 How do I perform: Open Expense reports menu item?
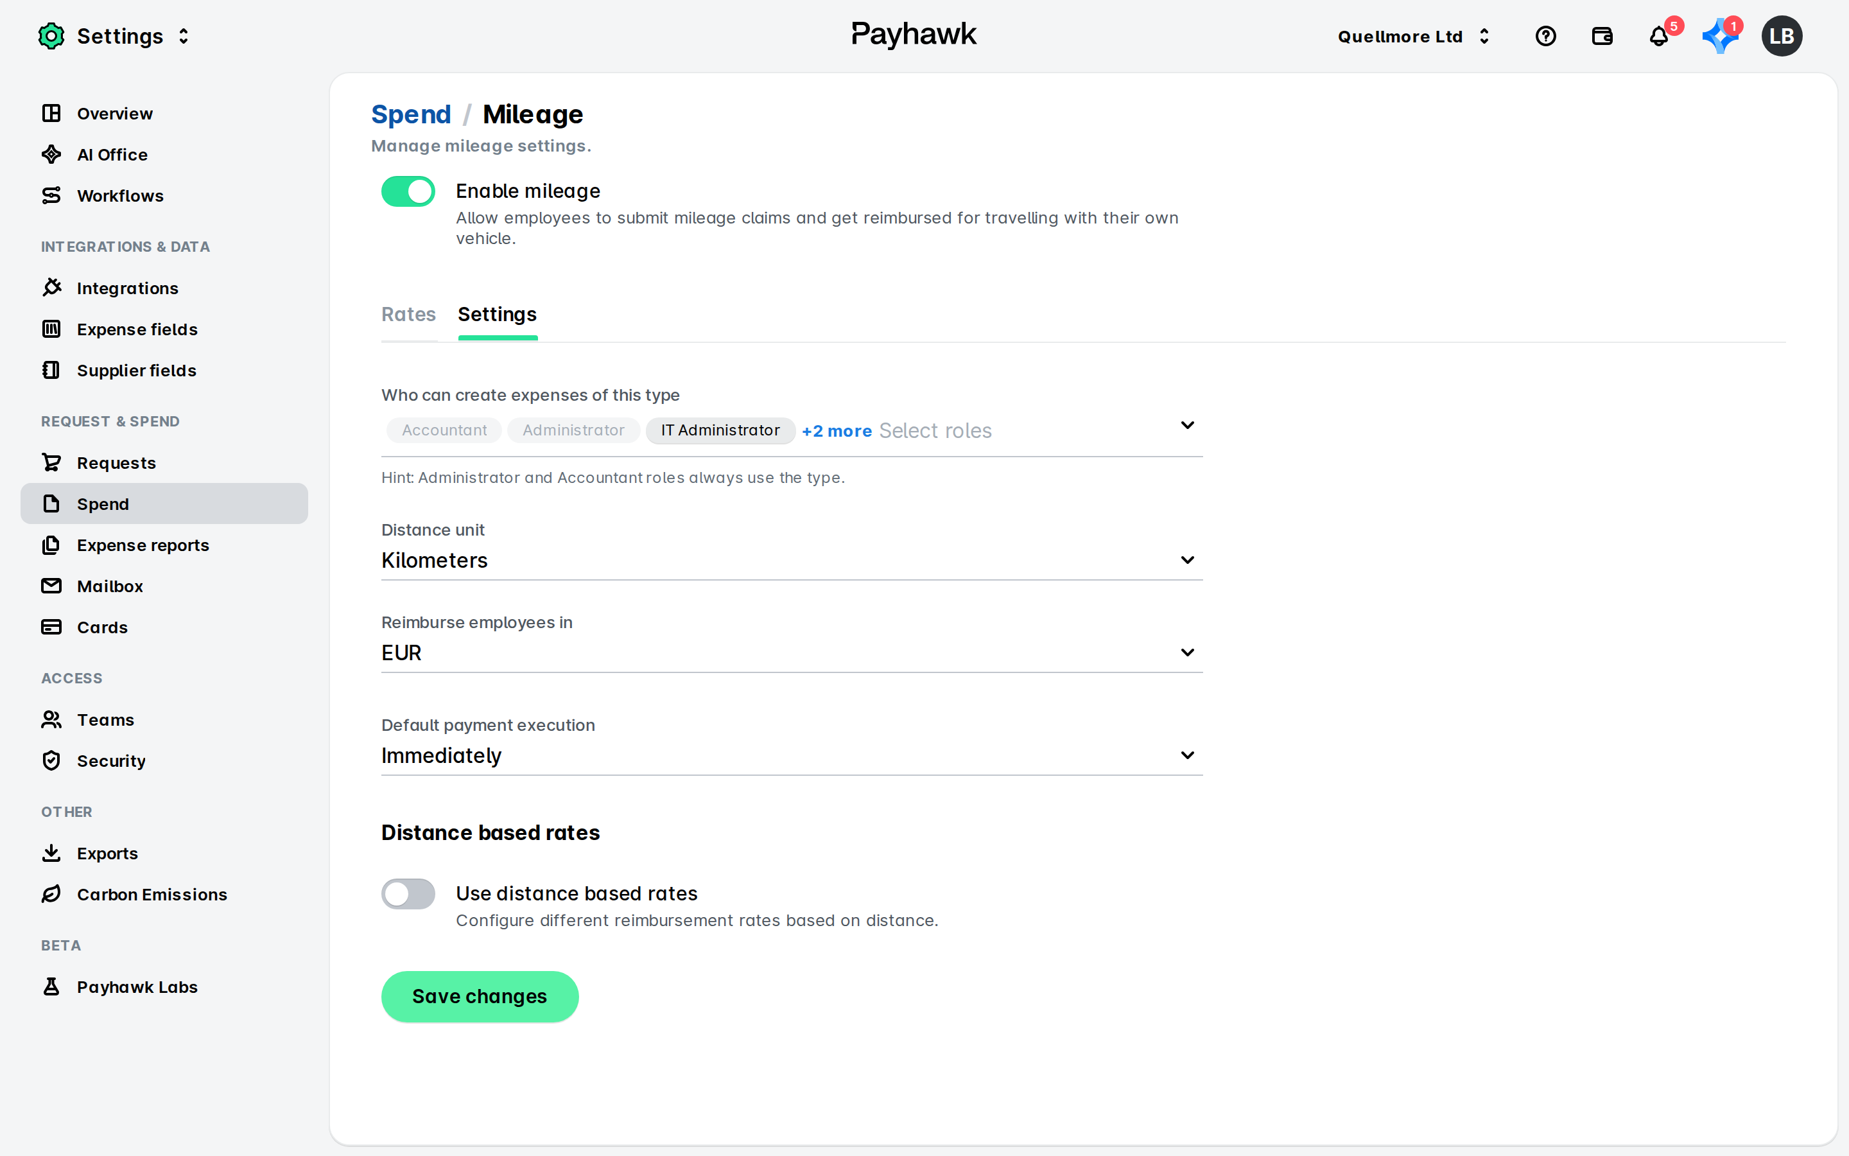click(164, 545)
